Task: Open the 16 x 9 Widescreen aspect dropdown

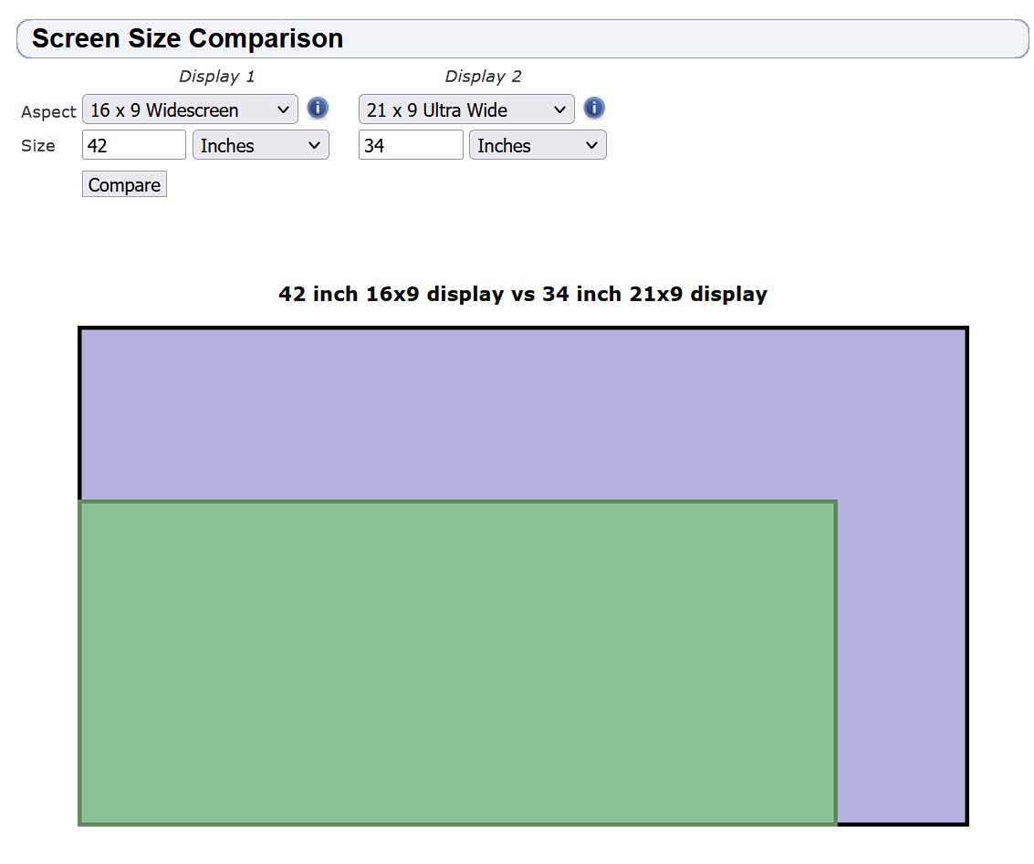Action: coord(190,109)
